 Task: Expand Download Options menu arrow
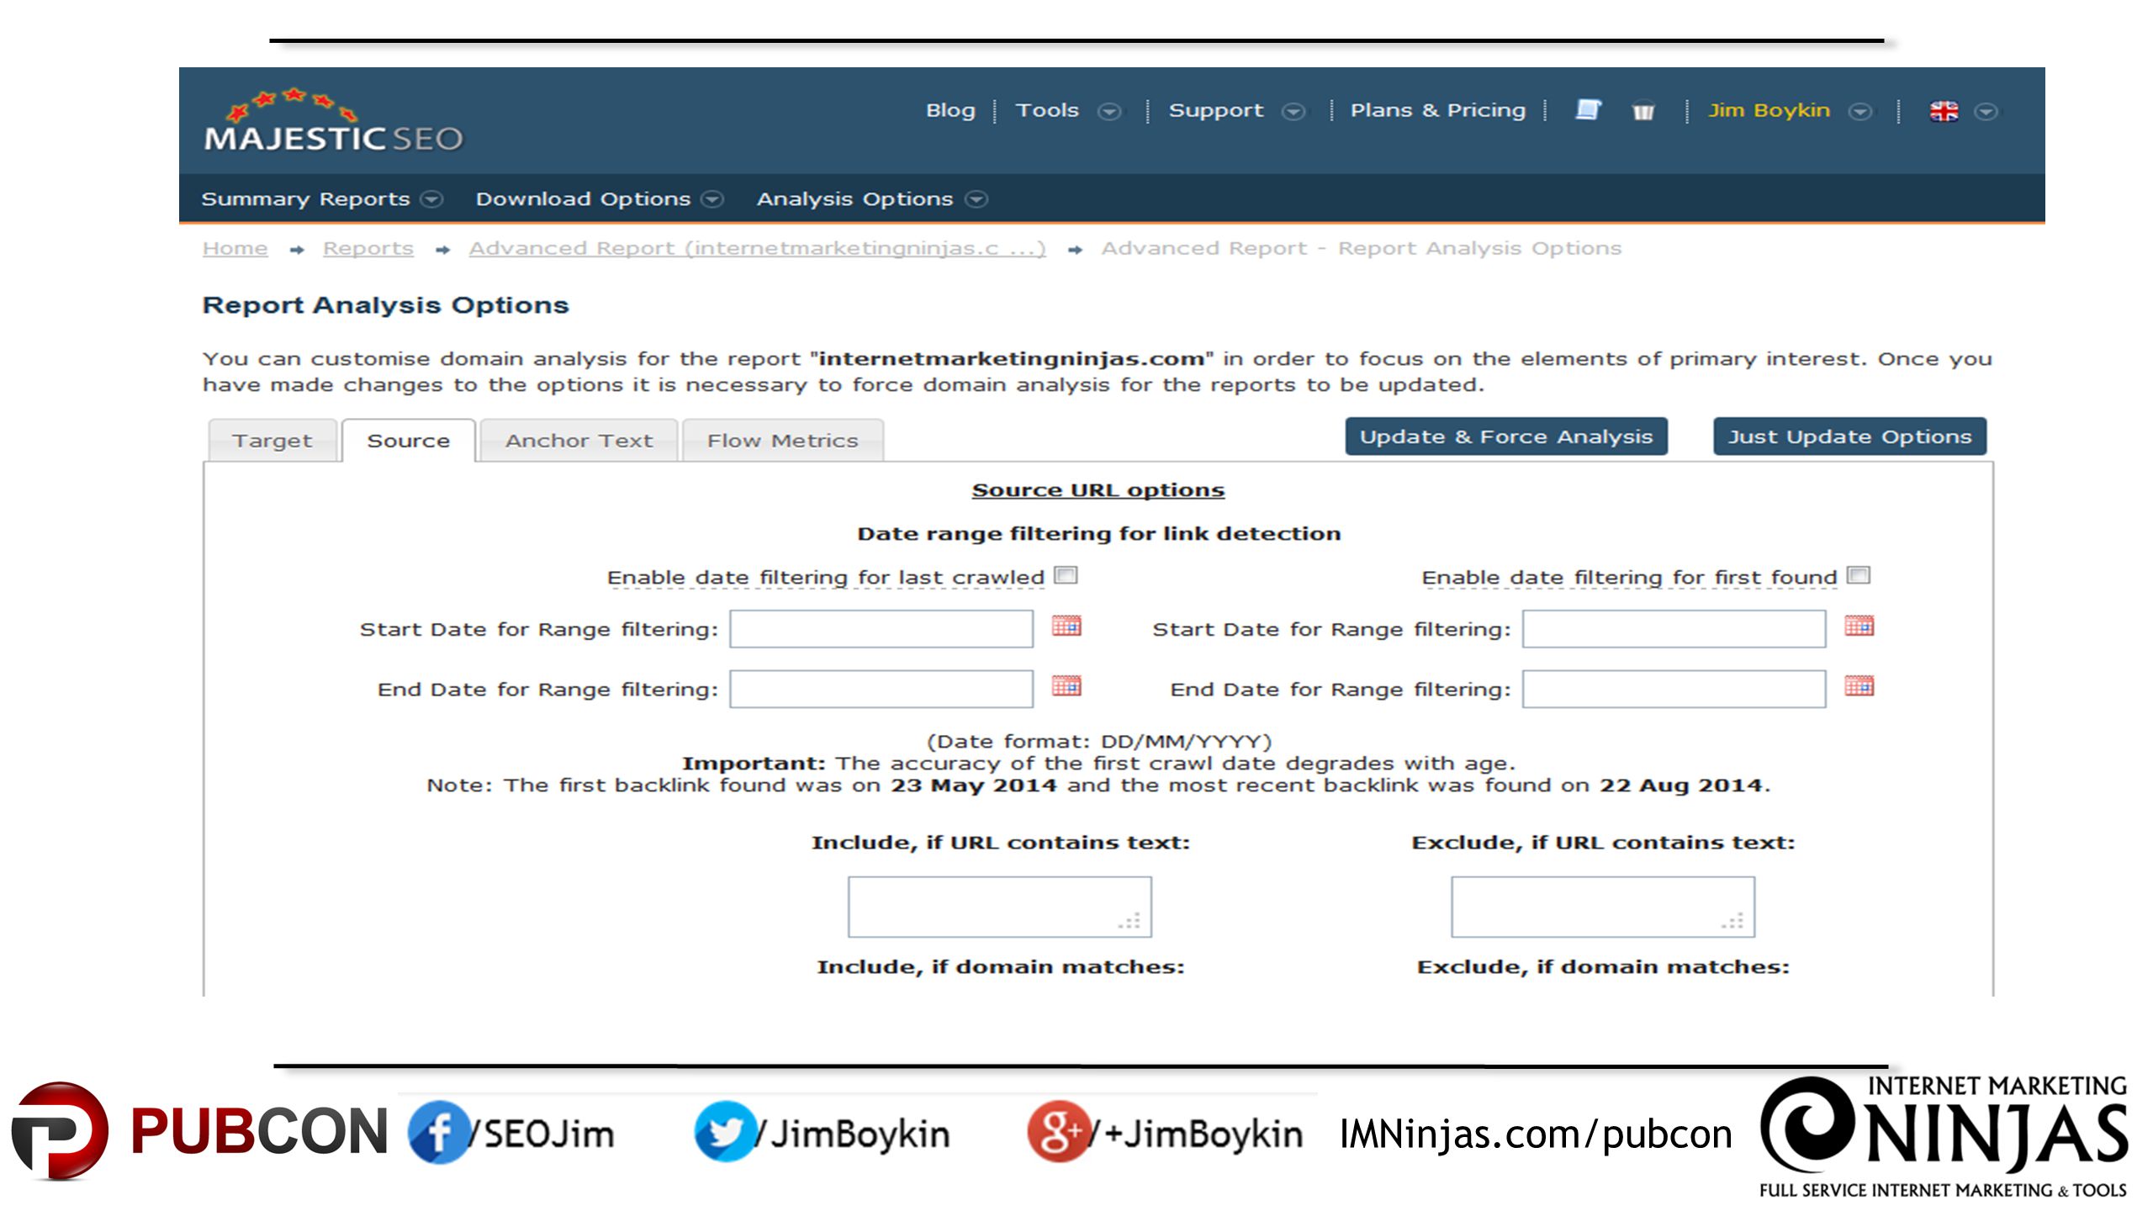(x=712, y=199)
